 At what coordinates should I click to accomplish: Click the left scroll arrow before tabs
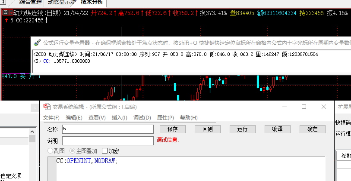click(3, 3)
